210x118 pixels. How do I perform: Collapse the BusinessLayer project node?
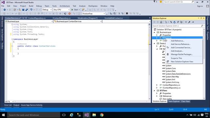(154, 32)
